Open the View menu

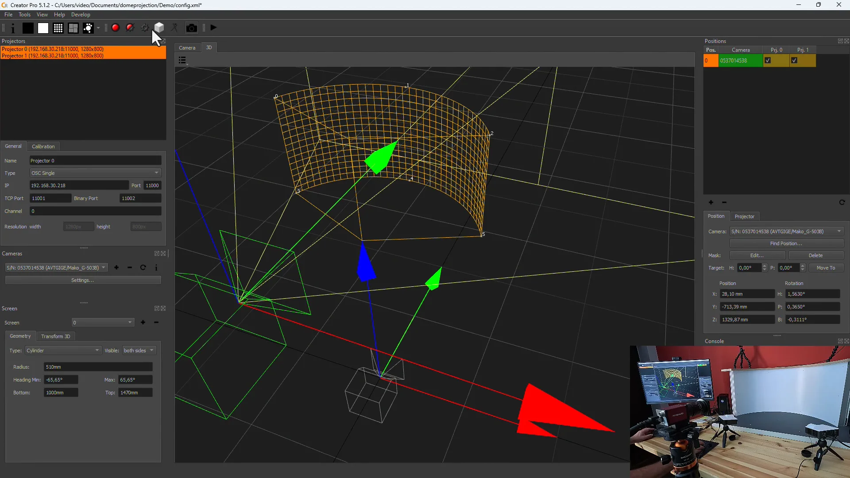tap(42, 15)
